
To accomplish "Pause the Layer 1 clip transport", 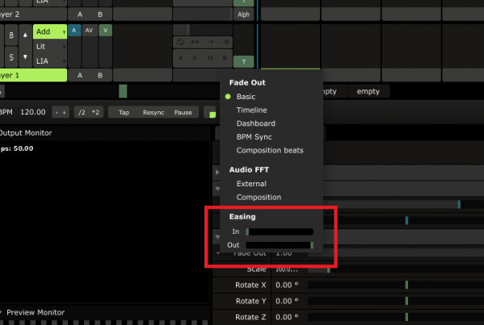I will point(210,58).
